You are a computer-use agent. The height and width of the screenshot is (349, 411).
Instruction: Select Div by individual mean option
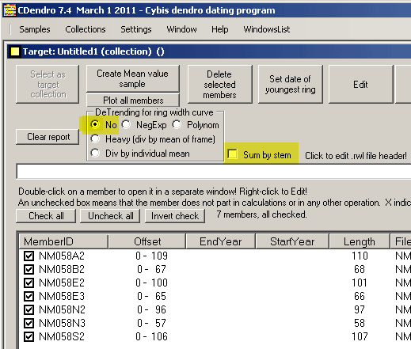coord(95,153)
